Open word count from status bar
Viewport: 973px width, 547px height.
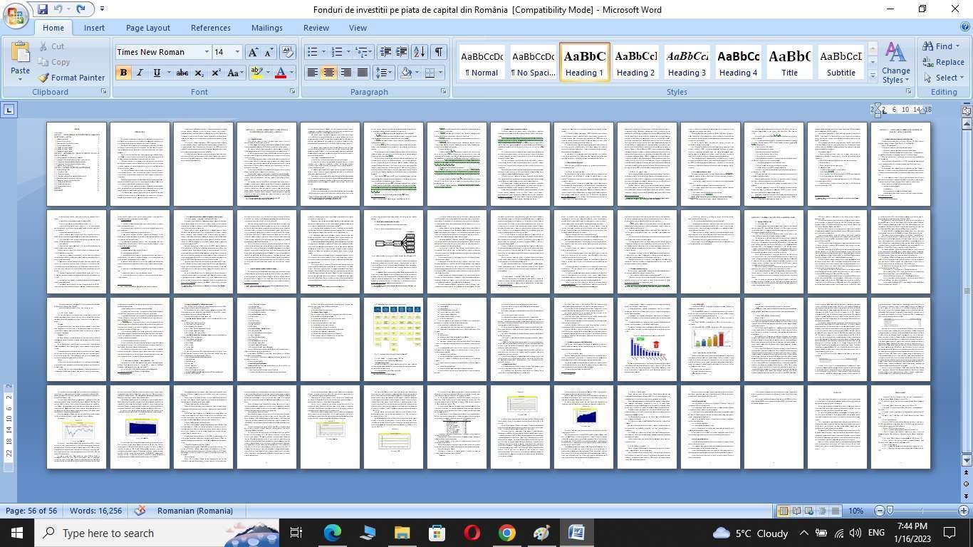95,511
